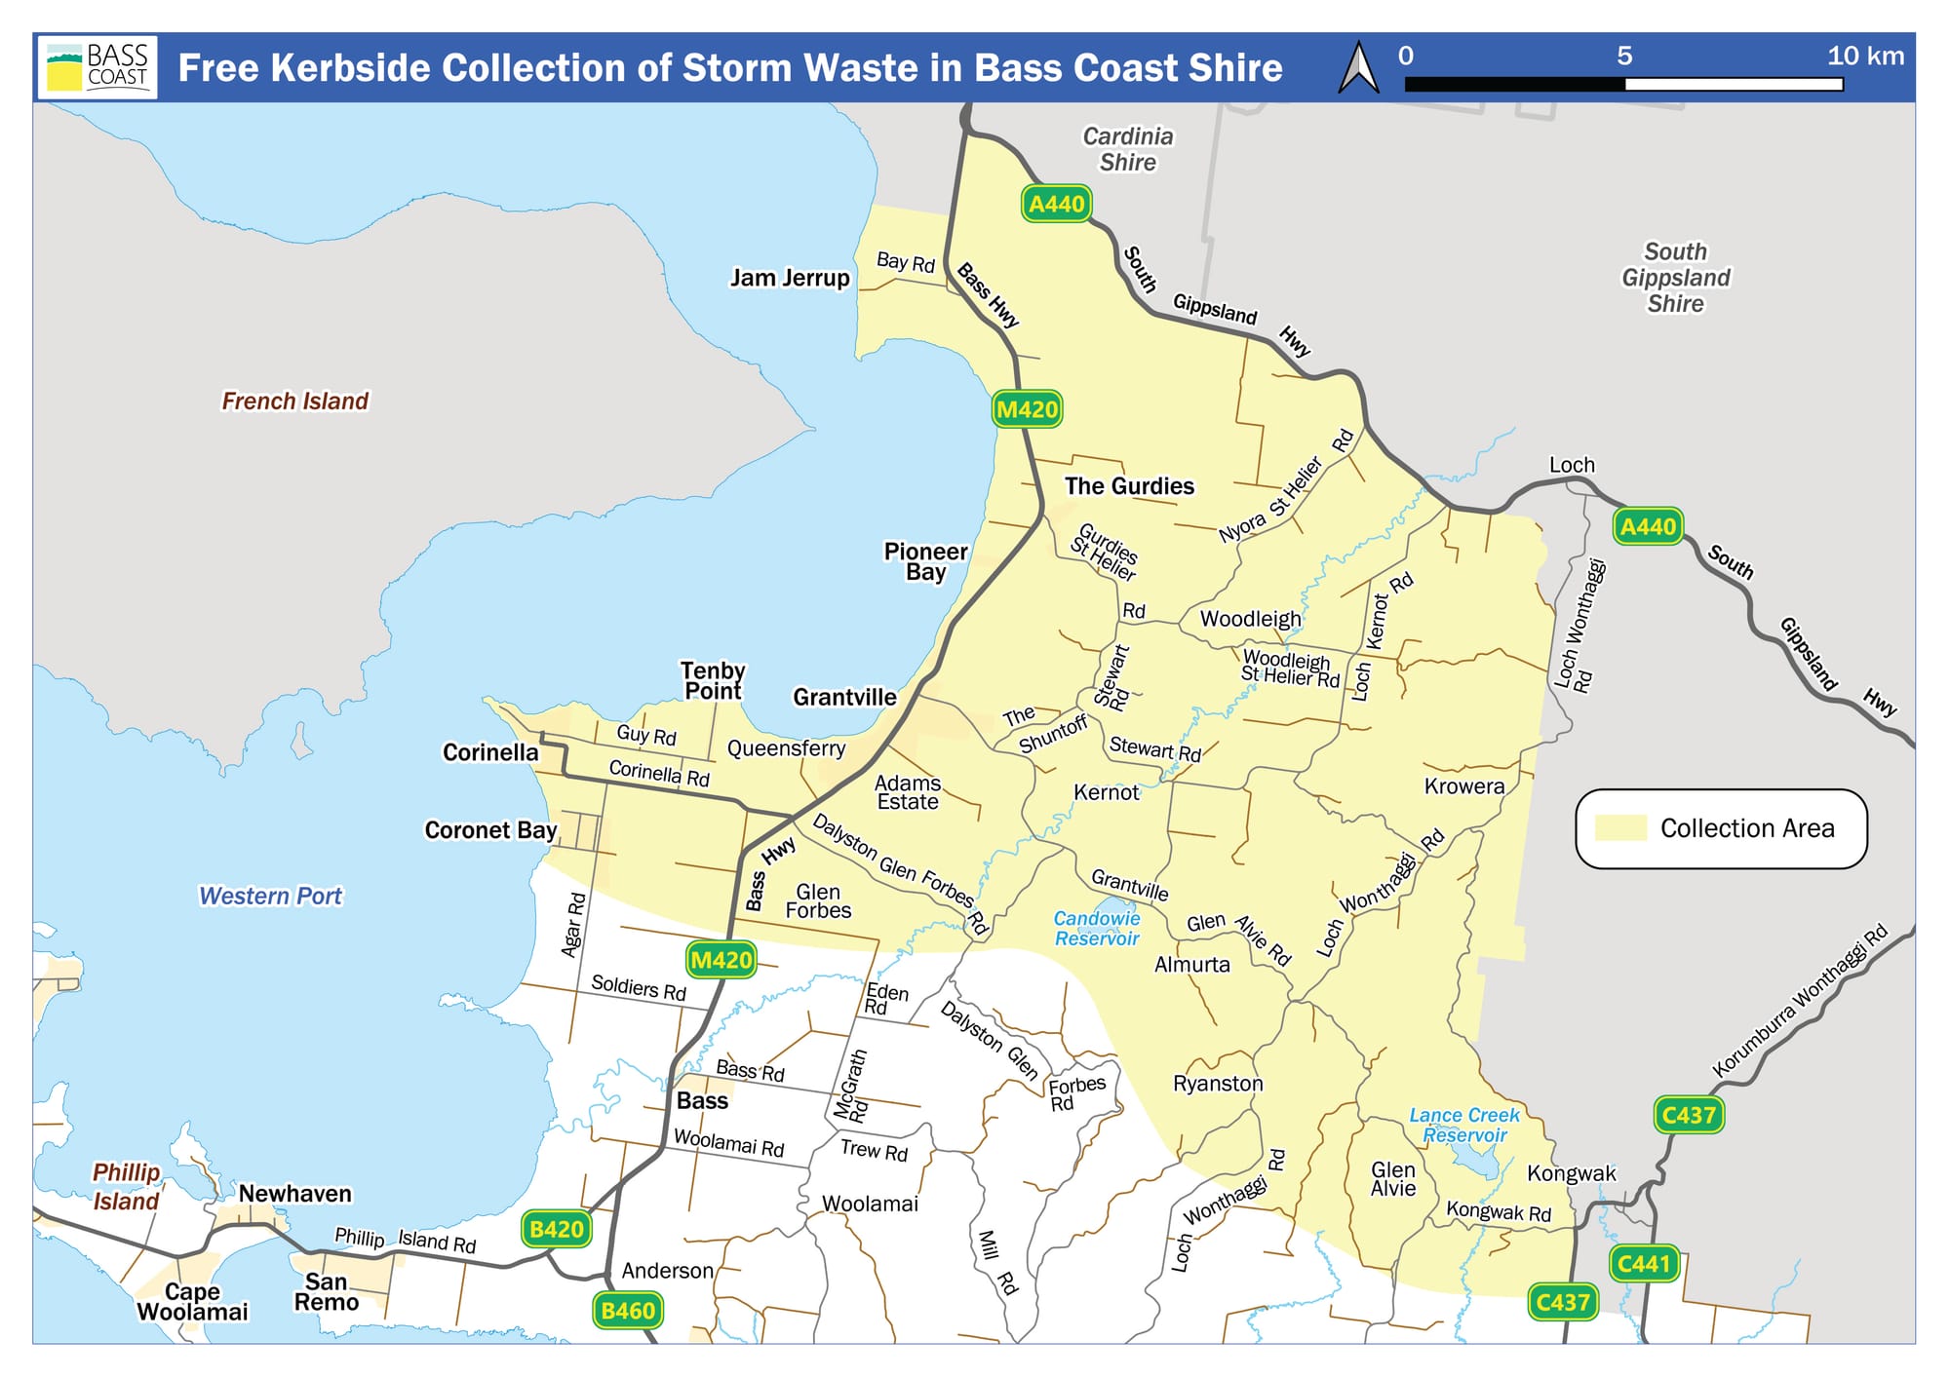Click the Kernot town label
Viewport: 1950px width, 1377px height.
tap(1106, 792)
